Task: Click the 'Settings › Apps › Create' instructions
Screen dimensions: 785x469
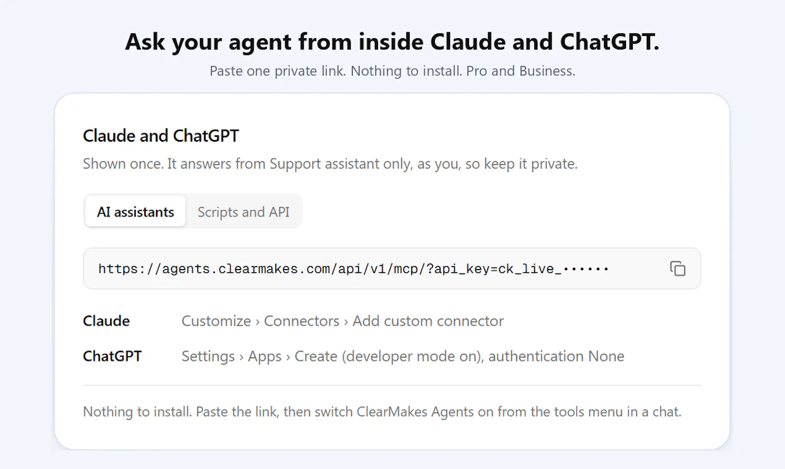Action: [x=403, y=356]
